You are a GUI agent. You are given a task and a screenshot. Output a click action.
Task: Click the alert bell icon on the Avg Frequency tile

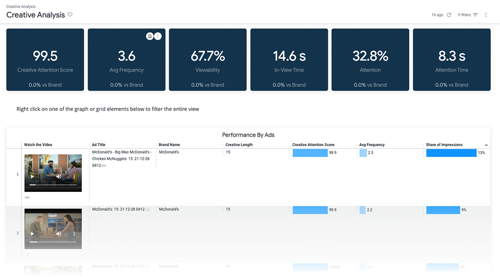click(149, 36)
